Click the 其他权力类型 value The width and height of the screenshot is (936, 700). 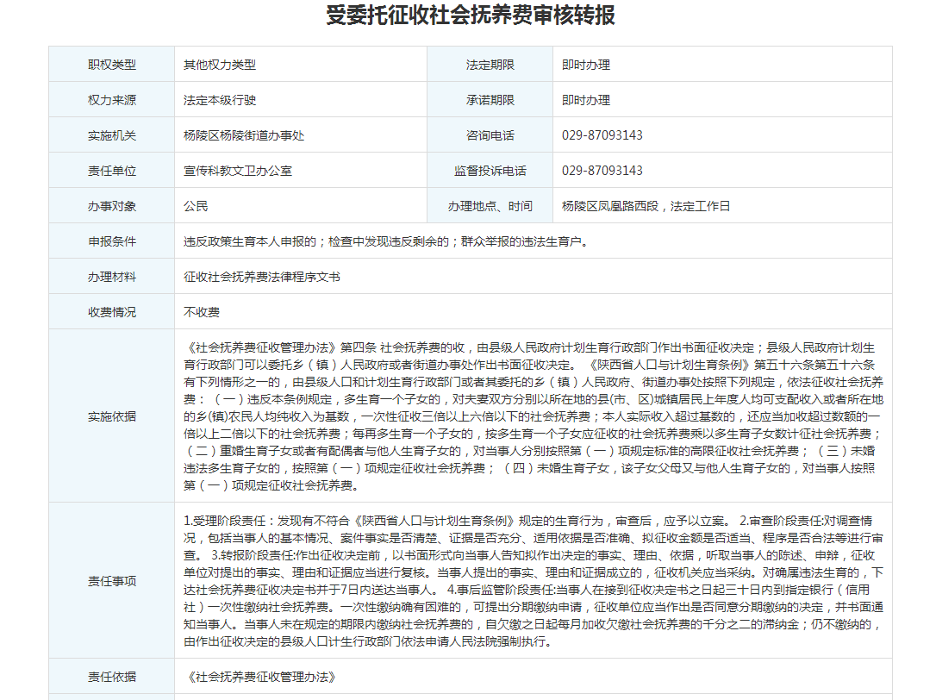[220, 65]
